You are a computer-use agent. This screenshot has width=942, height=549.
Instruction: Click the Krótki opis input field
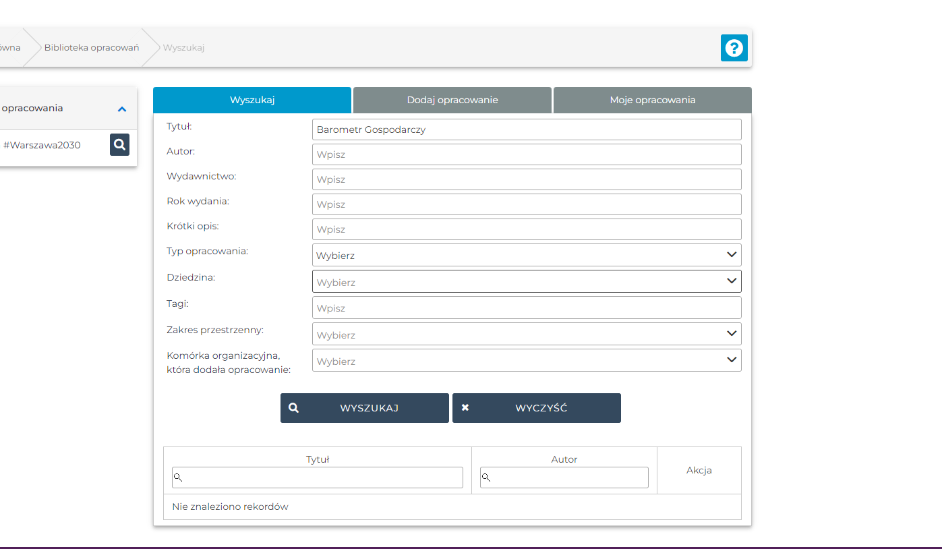click(x=526, y=229)
